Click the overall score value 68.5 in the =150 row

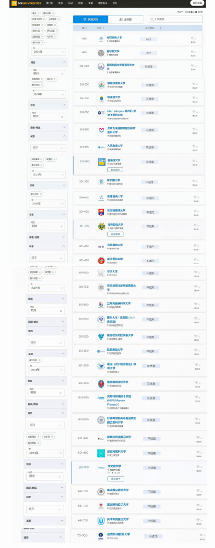[148, 39]
